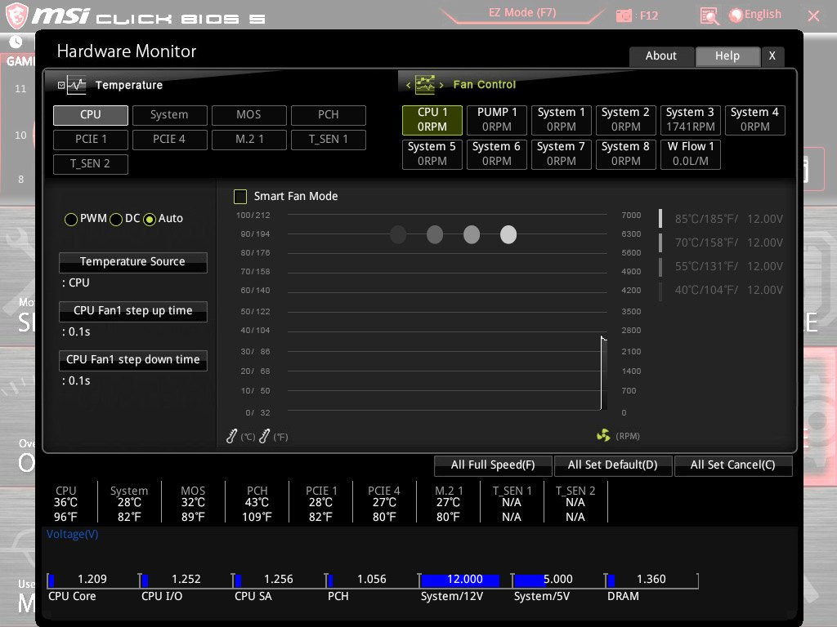Click the Fan Control chart icon
This screenshot has width=837, height=627.
pos(425,84)
